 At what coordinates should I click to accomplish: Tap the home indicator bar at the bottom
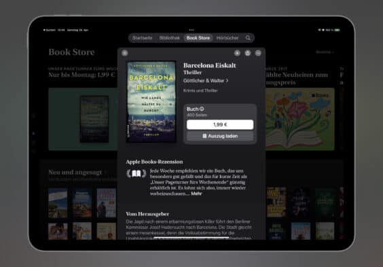click(191, 237)
